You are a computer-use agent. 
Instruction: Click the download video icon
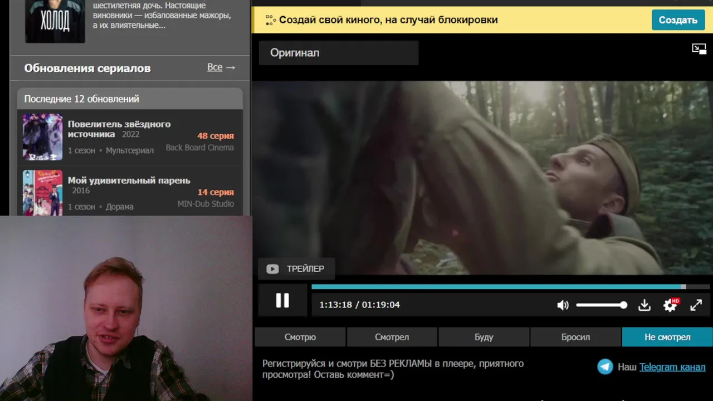tap(644, 305)
